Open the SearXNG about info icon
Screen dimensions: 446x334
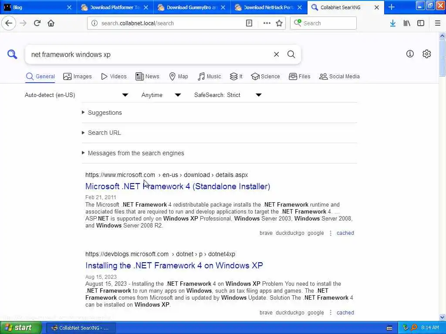[x=410, y=53]
